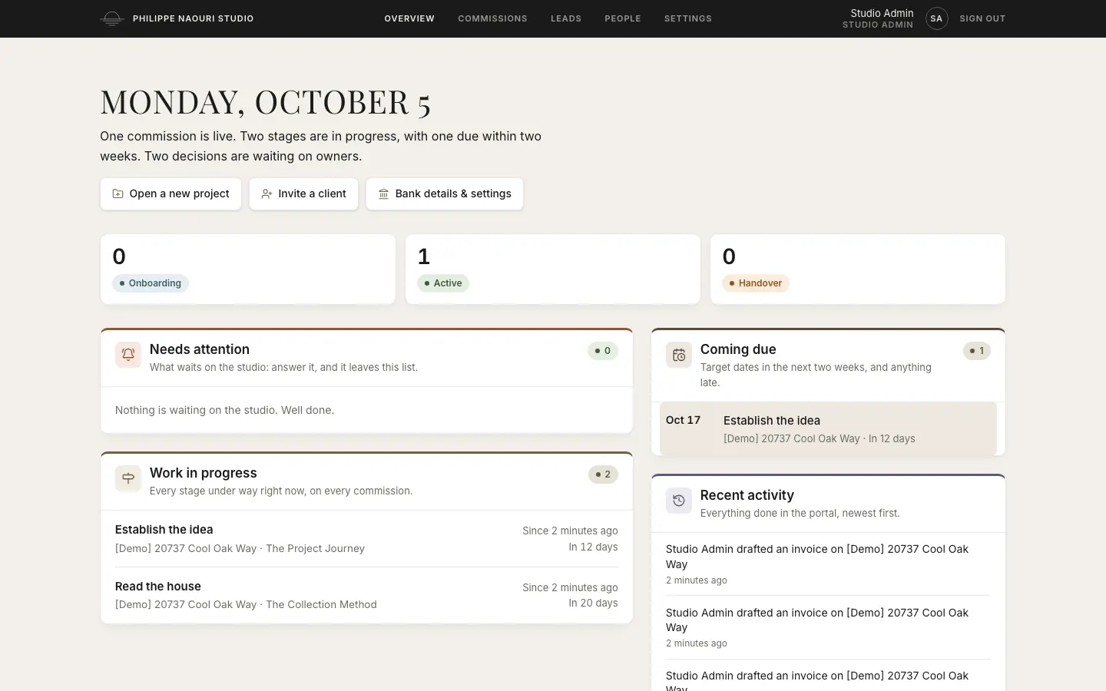Click the Coming due count badge 1

tap(977, 351)
